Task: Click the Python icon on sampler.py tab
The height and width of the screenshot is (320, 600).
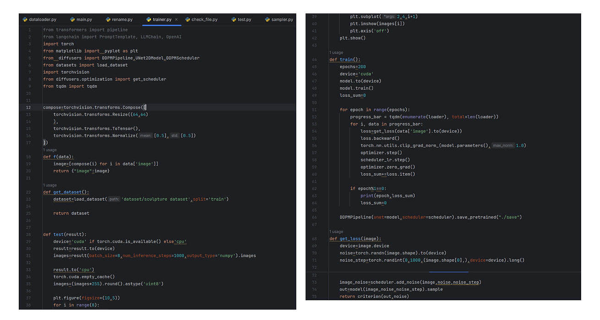Action: (267, 20)
